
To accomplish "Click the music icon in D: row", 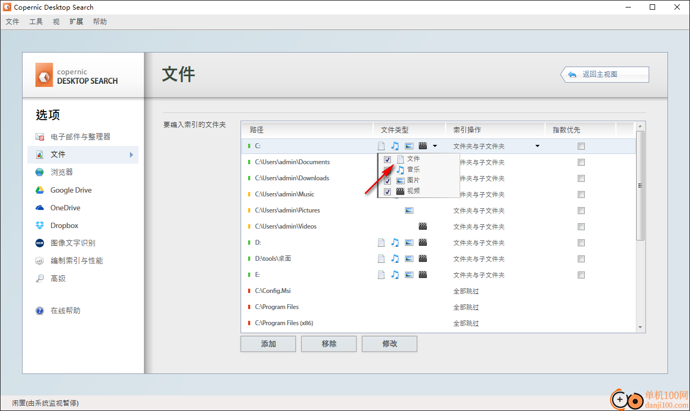I will 395,243.
